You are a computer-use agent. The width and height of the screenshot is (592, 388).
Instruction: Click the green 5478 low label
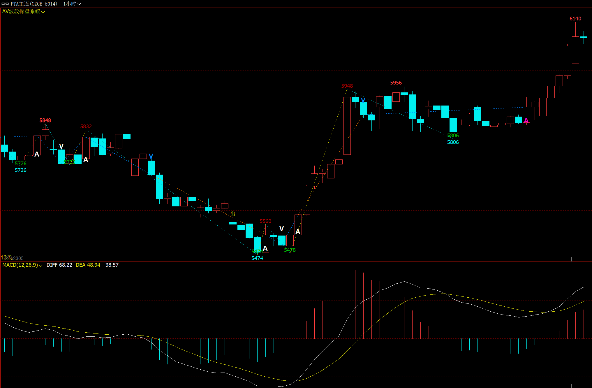(290, 250)
